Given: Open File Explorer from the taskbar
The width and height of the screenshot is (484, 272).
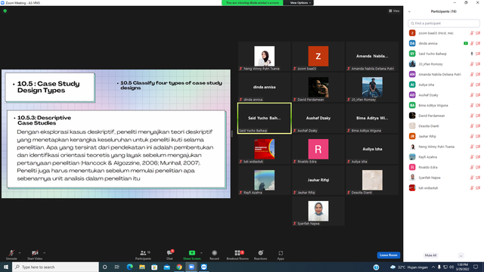Looking at the screenshot, I should 142,267.
